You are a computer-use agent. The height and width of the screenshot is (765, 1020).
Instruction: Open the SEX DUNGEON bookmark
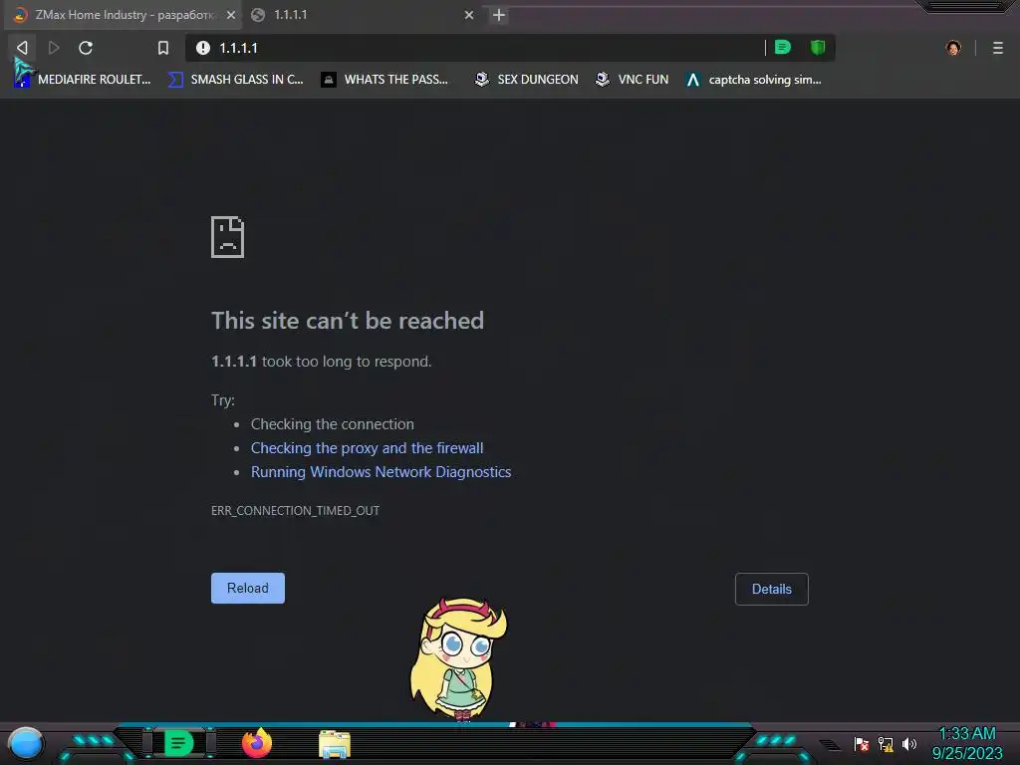tap(526, 80)
